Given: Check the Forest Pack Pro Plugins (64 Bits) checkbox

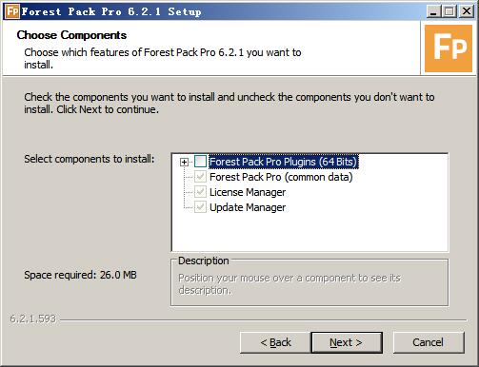Looking at the screenshot, I should pos(200,162).
